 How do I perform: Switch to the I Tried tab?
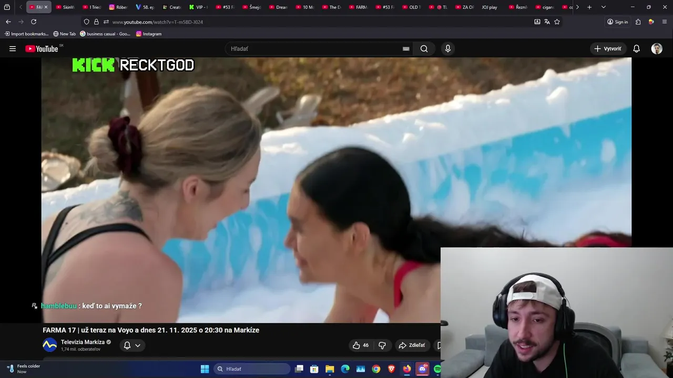92,7
